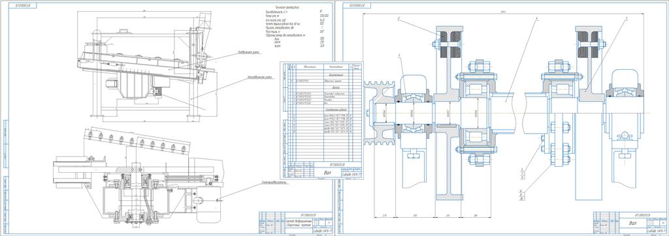Select the drawing number stamp on the left sheet
The height and width of the screenshot is (236, 669).
24,6
